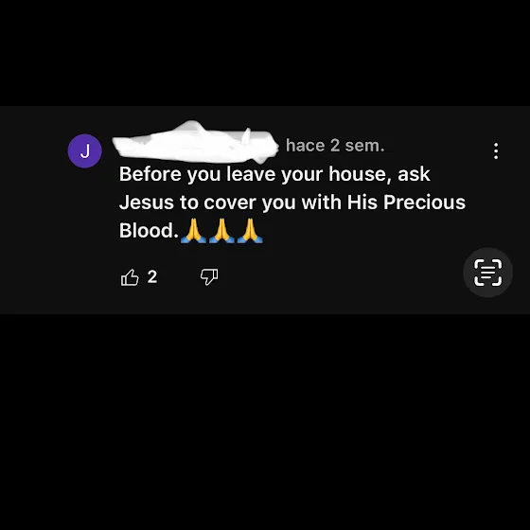Image resolution: width=530 pixels, height=530 pixels.
Task: Click the word 'Blood.' in the comment
Action: click(x=149, y=231)
